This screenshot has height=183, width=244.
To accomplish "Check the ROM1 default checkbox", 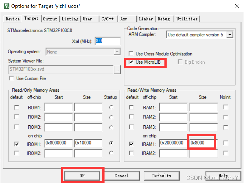I will click(x=17, y=108).
